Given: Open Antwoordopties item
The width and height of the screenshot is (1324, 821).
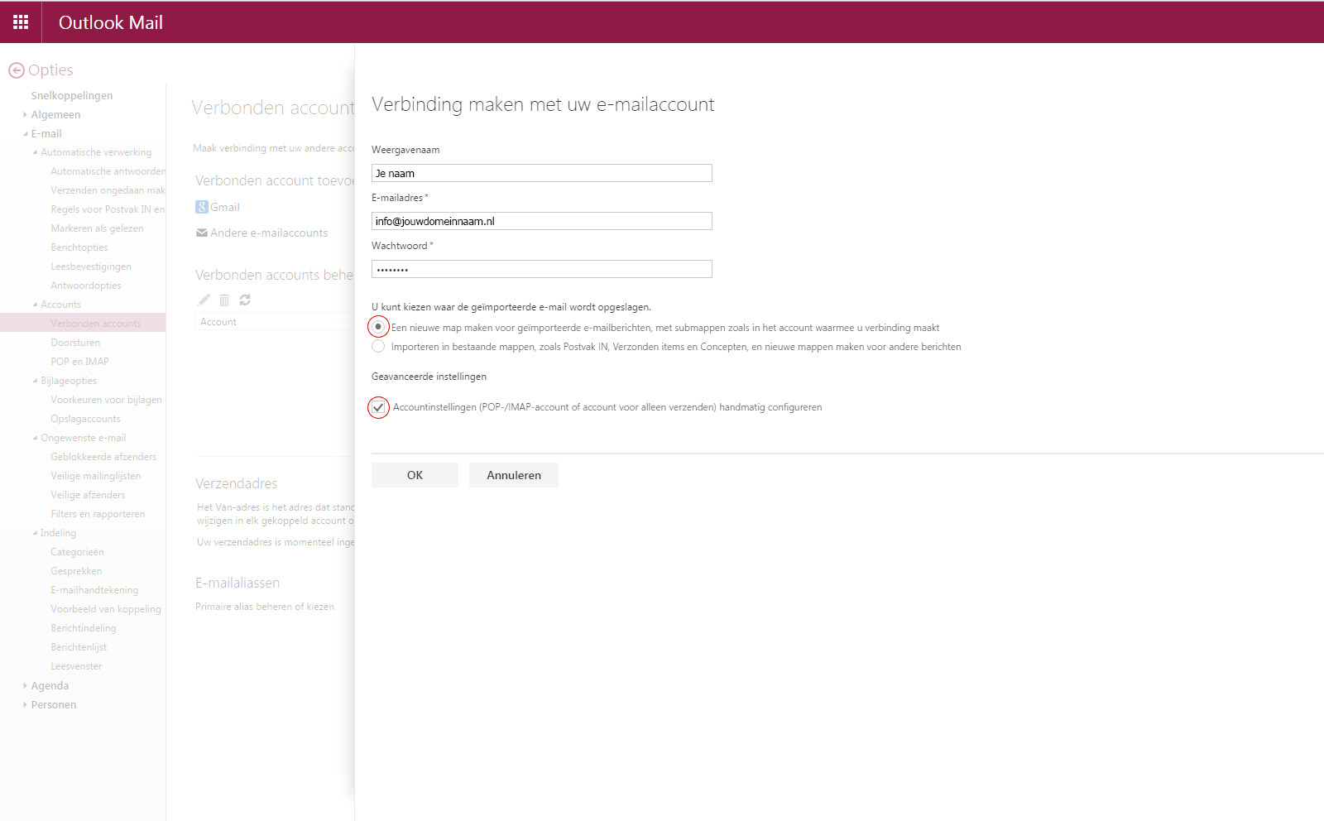Looking at the screenshot, I should 86,286.
